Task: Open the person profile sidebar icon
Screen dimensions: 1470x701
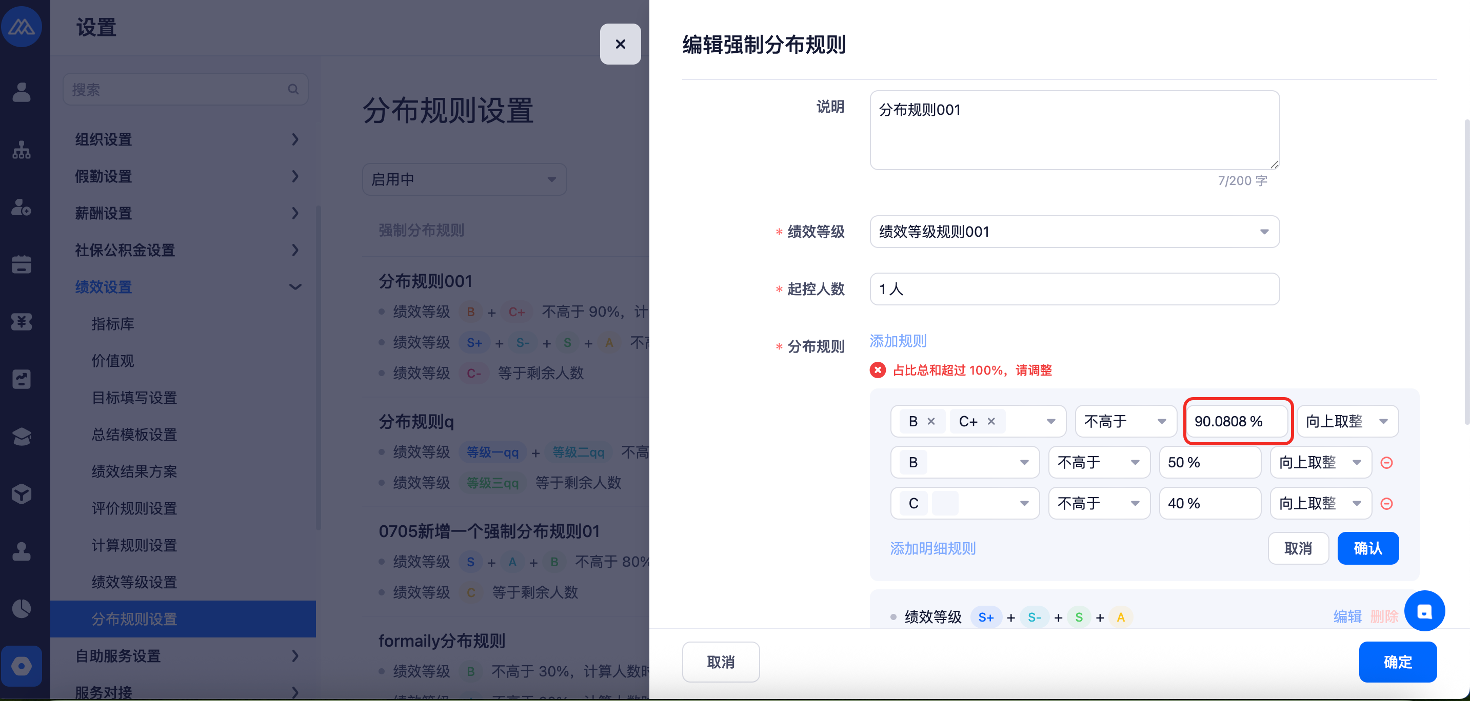Action: coord(22,92)
